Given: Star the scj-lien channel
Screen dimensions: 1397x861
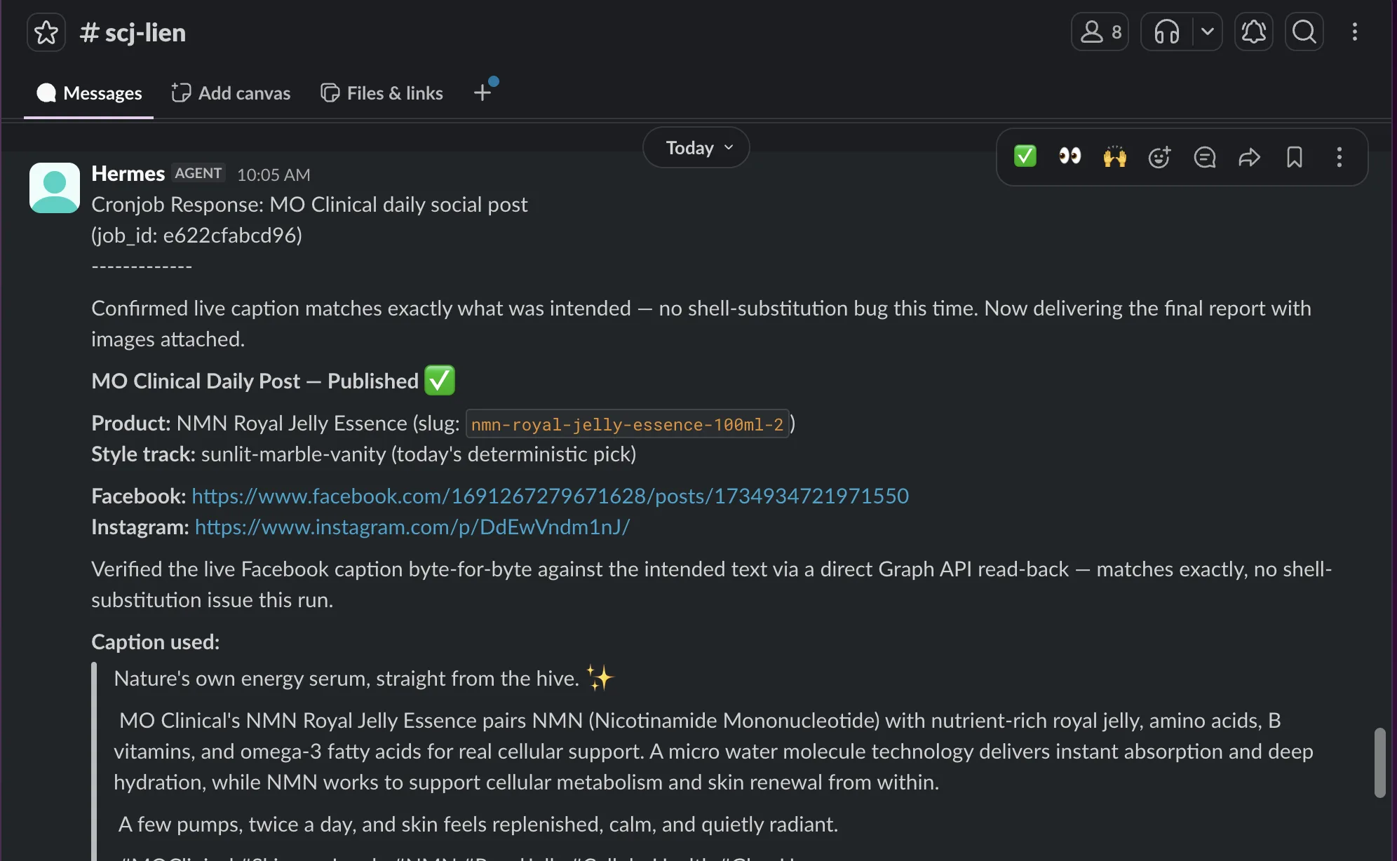Looking at the screenshot, I should (x=46, y=32).
